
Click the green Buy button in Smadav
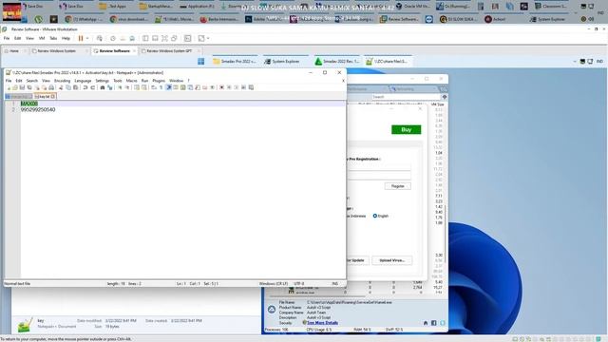point(406,129)
